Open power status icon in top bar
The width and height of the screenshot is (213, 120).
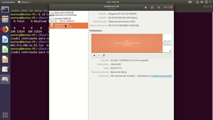tap(206, 2)
